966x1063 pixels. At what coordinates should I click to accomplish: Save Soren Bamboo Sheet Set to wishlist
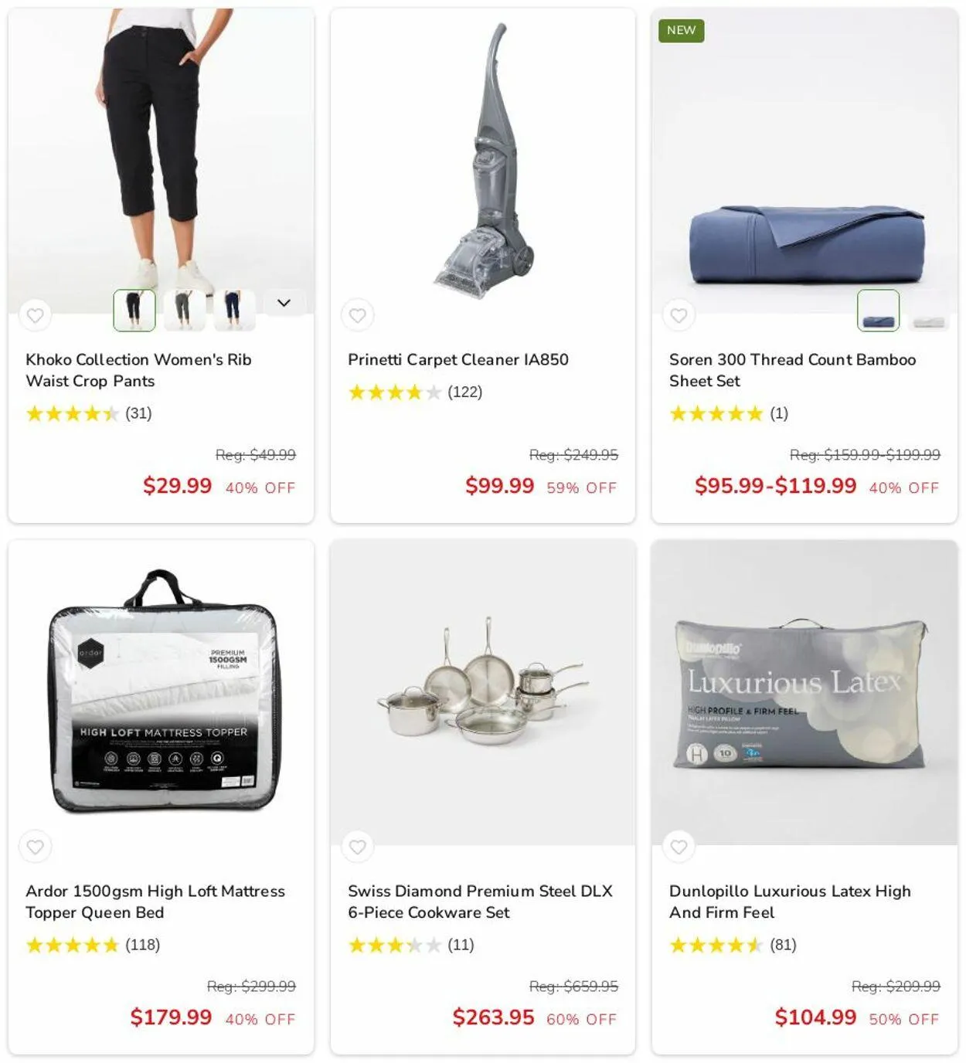click(x=679, y=315)
